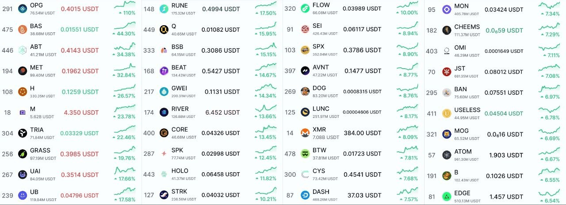Click the DOG token avatar icon
The image size is (566, 205).
(305, 92)
